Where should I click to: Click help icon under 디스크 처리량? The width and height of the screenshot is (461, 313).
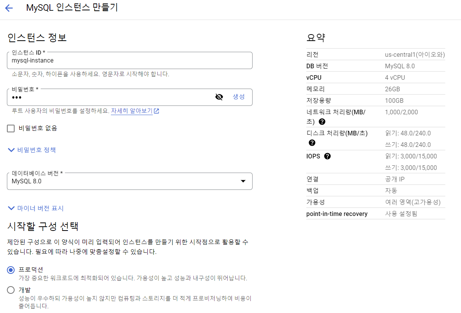pyautogui.click(x=312, y=143)
